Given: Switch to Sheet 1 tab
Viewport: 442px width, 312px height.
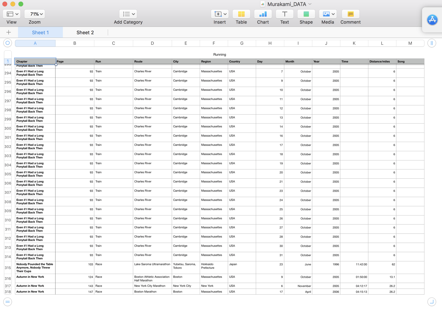Looking at the screenshot, I should tap(40, 33).
